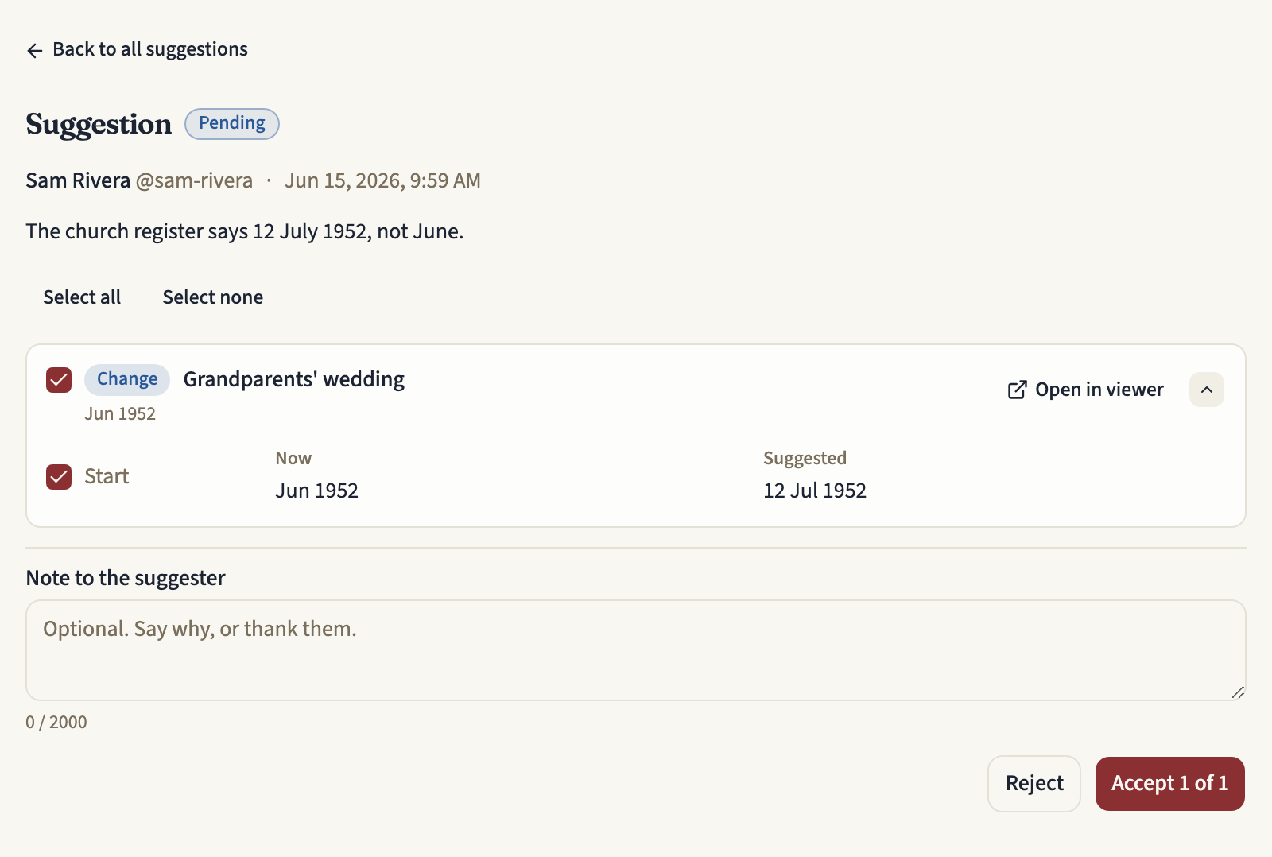Click the 0 / 2000 character counter

56,722
